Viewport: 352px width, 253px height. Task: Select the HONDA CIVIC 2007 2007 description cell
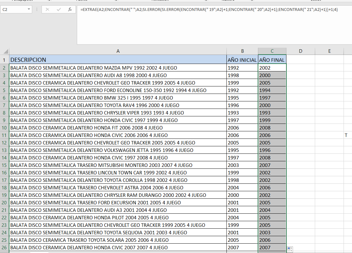point(118,247)
